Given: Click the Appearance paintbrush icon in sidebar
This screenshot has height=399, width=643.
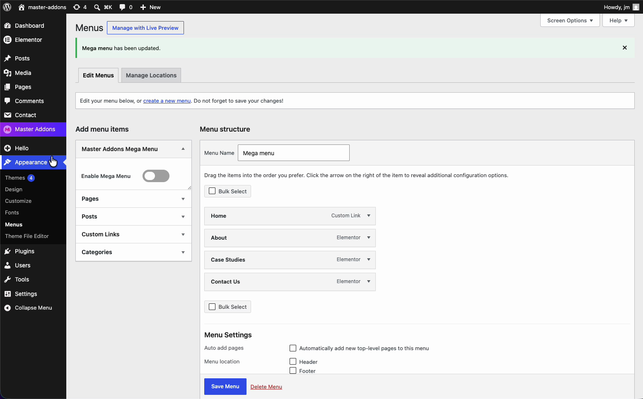Looking at the screenshot, I should point(7,162).
